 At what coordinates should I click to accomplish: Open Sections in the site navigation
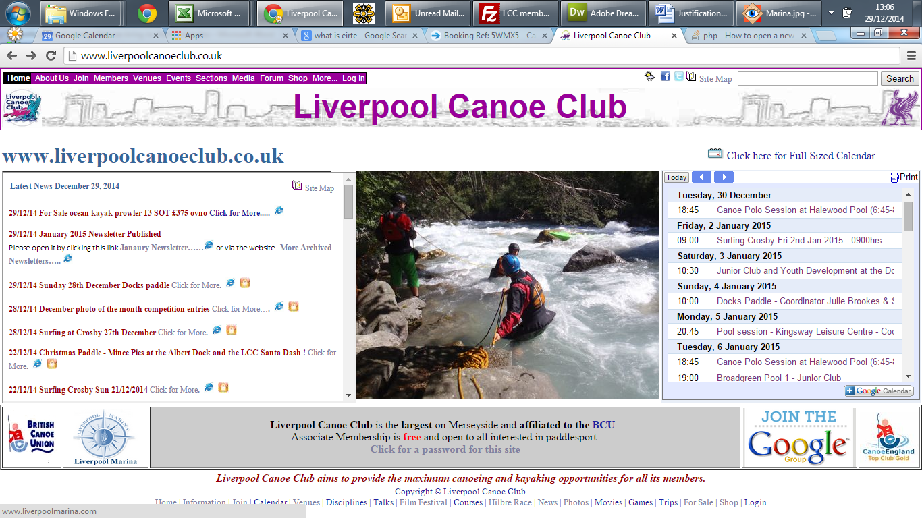pos(211,78)
